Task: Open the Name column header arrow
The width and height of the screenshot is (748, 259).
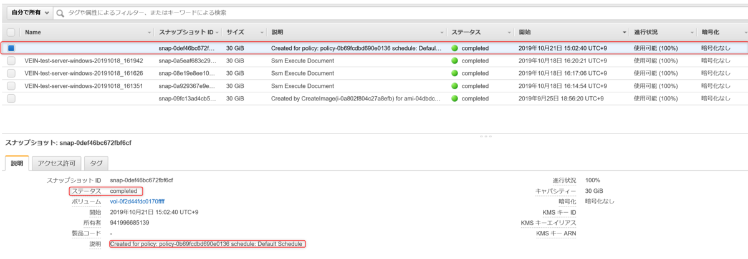Action: (149, 32)
